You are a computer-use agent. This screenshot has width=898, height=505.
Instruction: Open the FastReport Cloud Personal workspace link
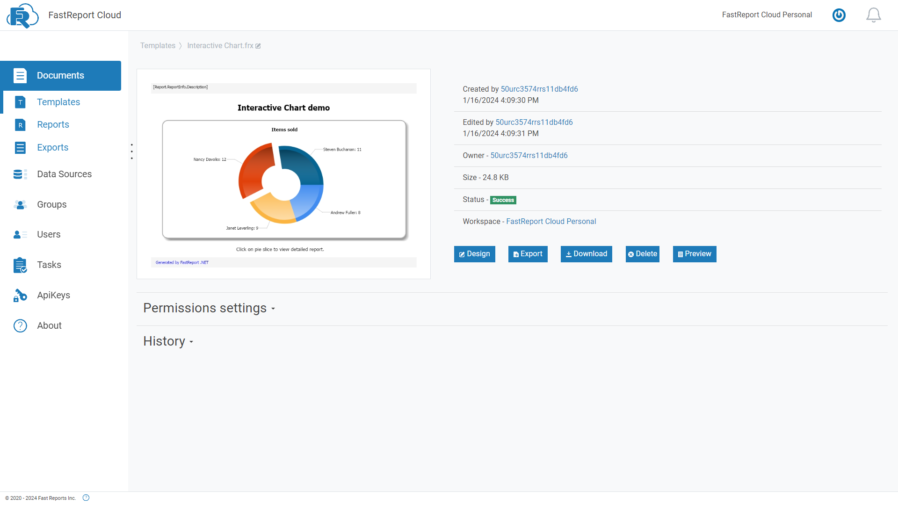pos(551,221)
